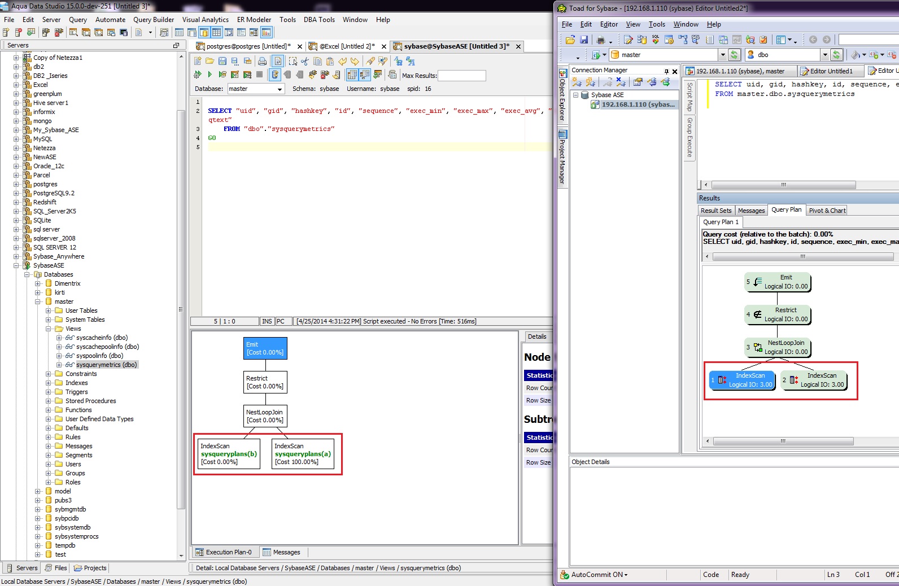Click refresh icon beside Toad master database box

point(734,55)
